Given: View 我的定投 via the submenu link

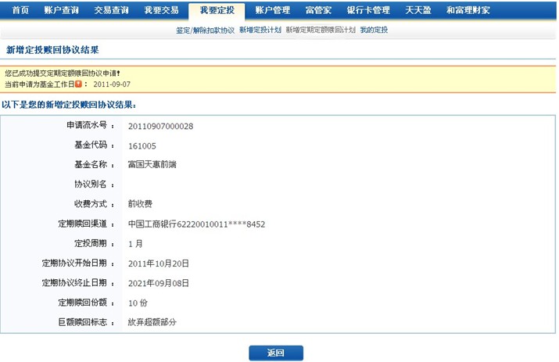Looking at the screenshot, I should coord(374,30).
